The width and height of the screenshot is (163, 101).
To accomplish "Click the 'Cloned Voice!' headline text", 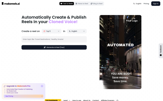I will (x=63, y=22).
